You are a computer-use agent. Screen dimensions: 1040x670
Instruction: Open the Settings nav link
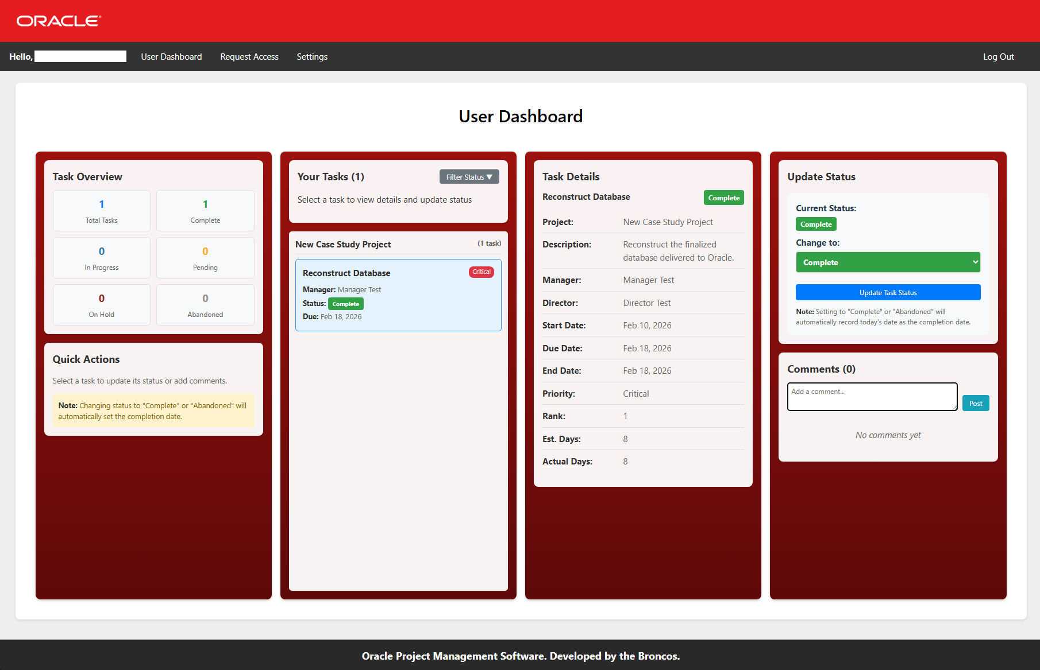click(x=312, y=57)
